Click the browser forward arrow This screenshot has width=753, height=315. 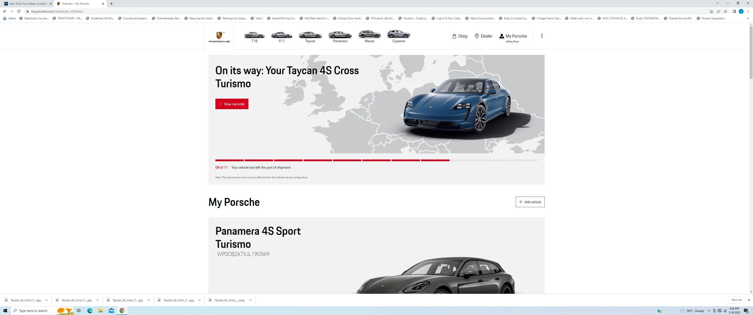[x=12, y=11]
